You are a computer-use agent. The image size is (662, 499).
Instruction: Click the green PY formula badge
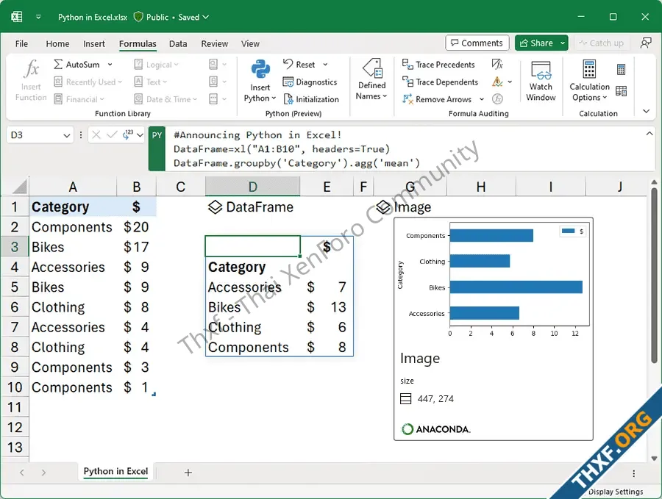[x=157, y=149]
